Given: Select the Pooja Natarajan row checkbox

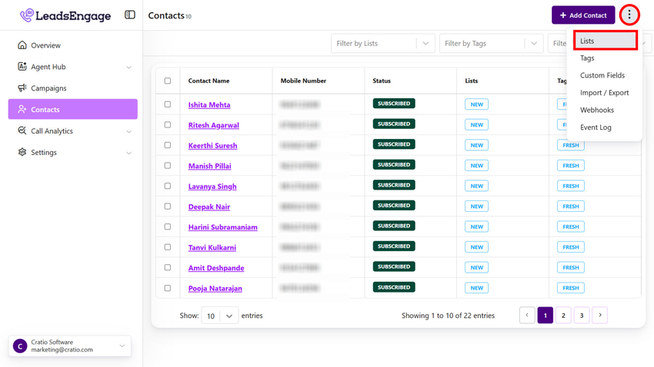Looking at the screenshot, I should (x=168, y=288).
